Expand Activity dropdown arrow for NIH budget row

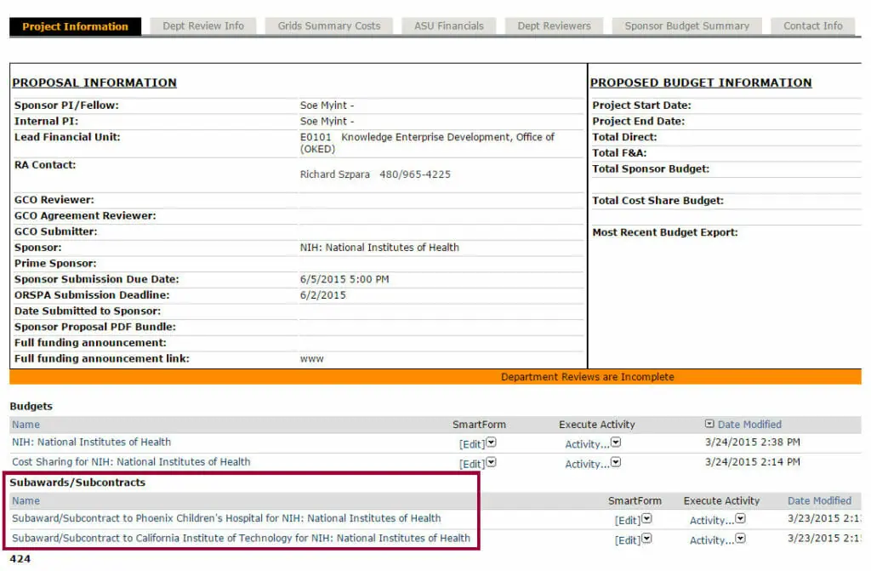click(616, 443)
